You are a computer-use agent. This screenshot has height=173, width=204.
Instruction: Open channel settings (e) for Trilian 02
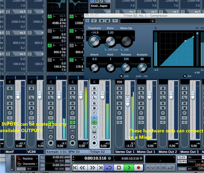(94, 113)
